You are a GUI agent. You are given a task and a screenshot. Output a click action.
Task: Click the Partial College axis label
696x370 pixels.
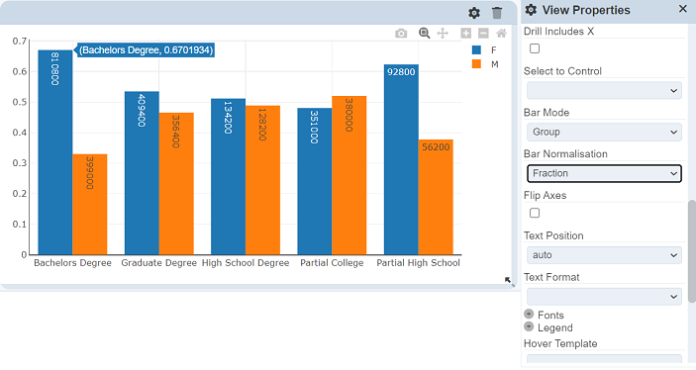pyautogui.click(x=332, y=263)
